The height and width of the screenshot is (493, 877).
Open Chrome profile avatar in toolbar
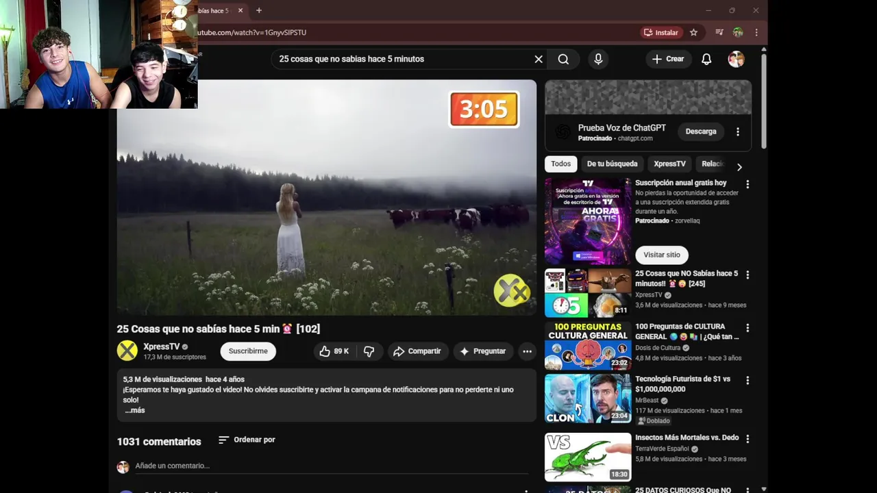738,32
